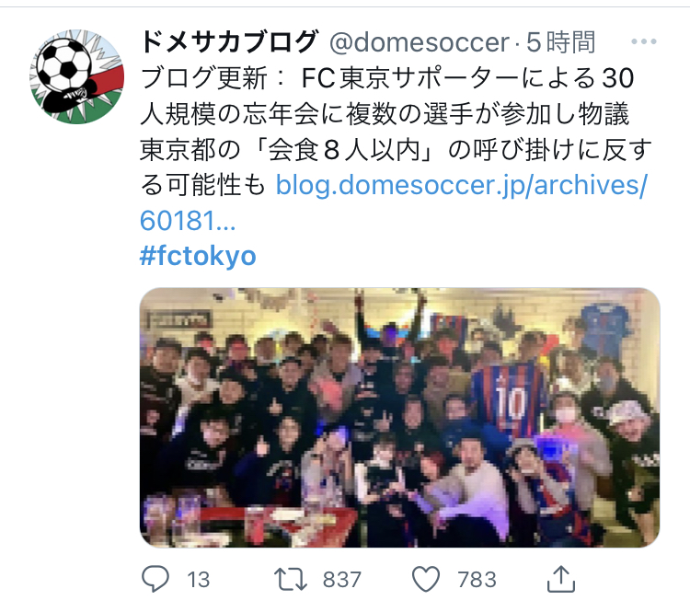Open the tweet via 5時間 timestamp
The width and height of the screenshot is (690, 612).
point(561,41)
